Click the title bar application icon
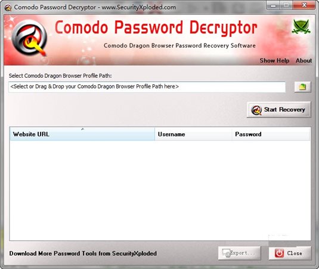This screenshot has width=319, height=269. [8, 8]
